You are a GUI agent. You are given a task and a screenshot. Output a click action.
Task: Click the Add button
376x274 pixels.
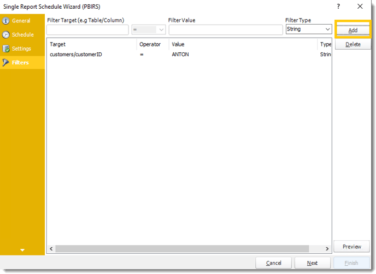coord(353,30)
